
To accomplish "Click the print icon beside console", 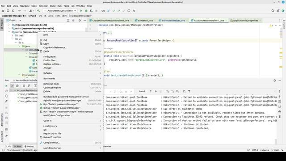I will [x=280, y=111].
